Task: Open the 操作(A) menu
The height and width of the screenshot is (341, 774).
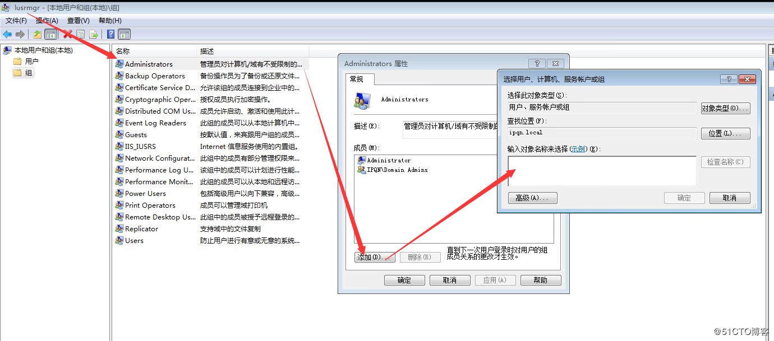Action: (x=47, y=21)
